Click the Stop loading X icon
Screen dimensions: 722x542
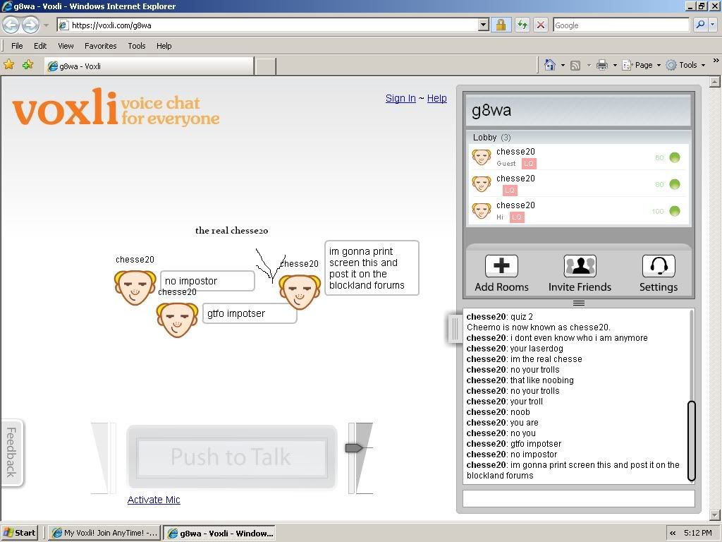point(541,25)
